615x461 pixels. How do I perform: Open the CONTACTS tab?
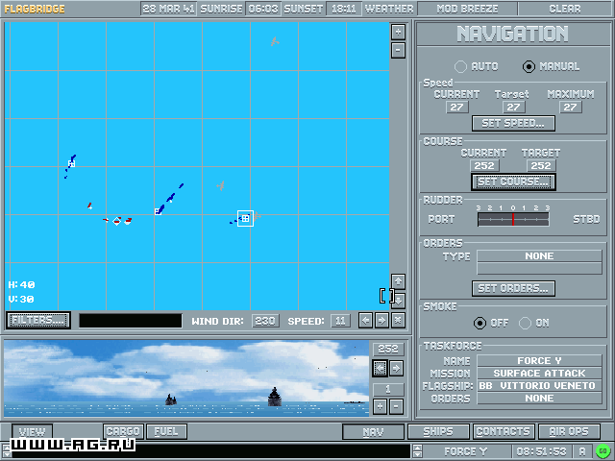coord(504,431)
